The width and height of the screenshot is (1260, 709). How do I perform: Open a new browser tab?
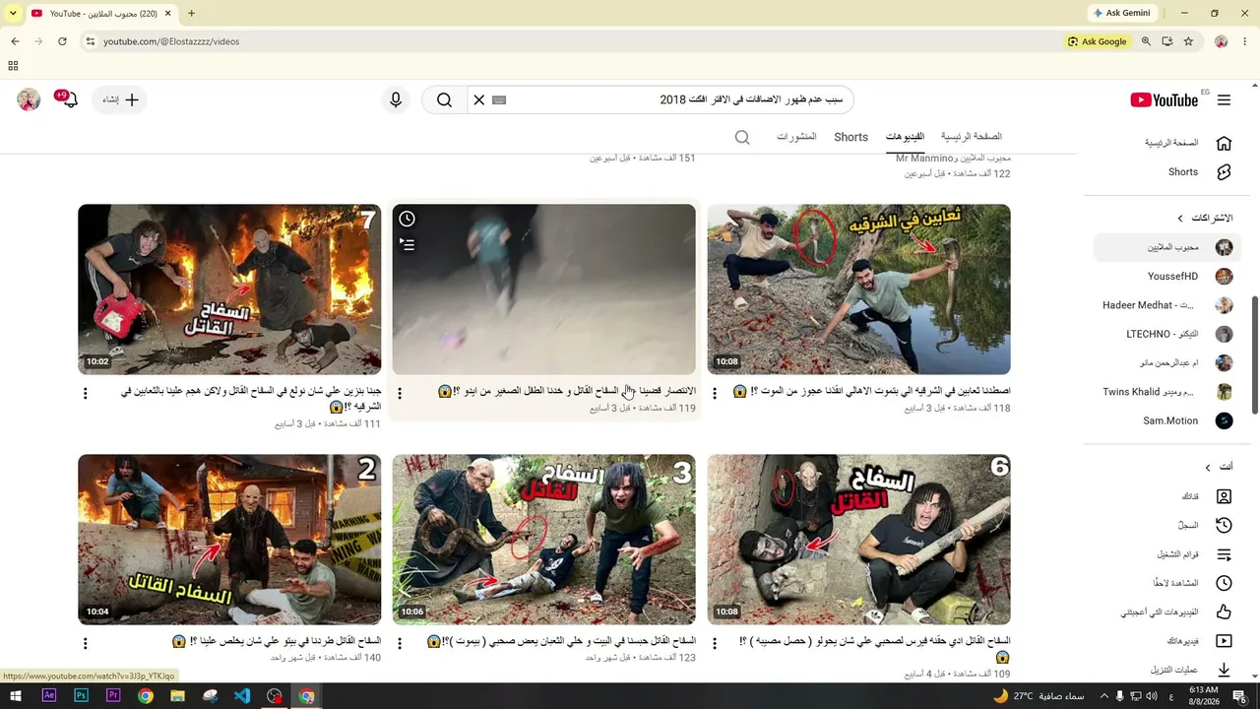(x=191, y=14)
